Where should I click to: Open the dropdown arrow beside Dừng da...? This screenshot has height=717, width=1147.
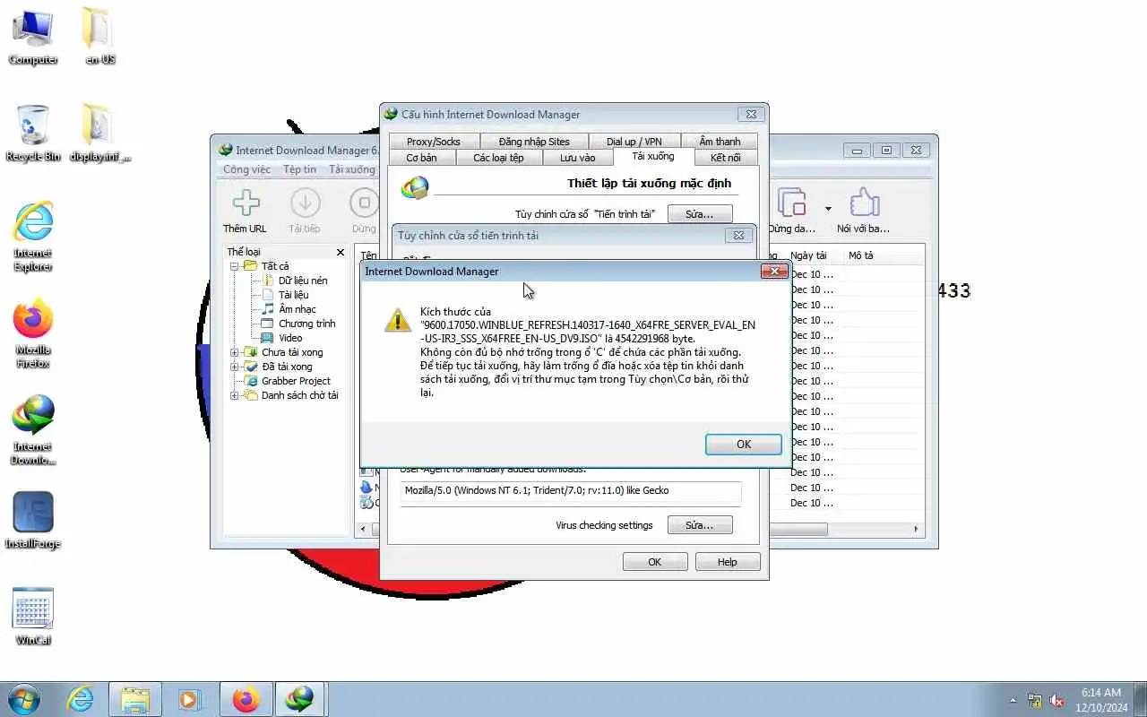click(x=828, y=209)
